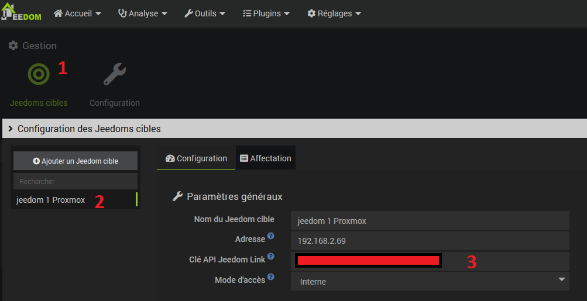Click the Configuration wrench icon under Gestion
Image resolution: width=587 pixels, height=301 pixels.
point(115,74)
